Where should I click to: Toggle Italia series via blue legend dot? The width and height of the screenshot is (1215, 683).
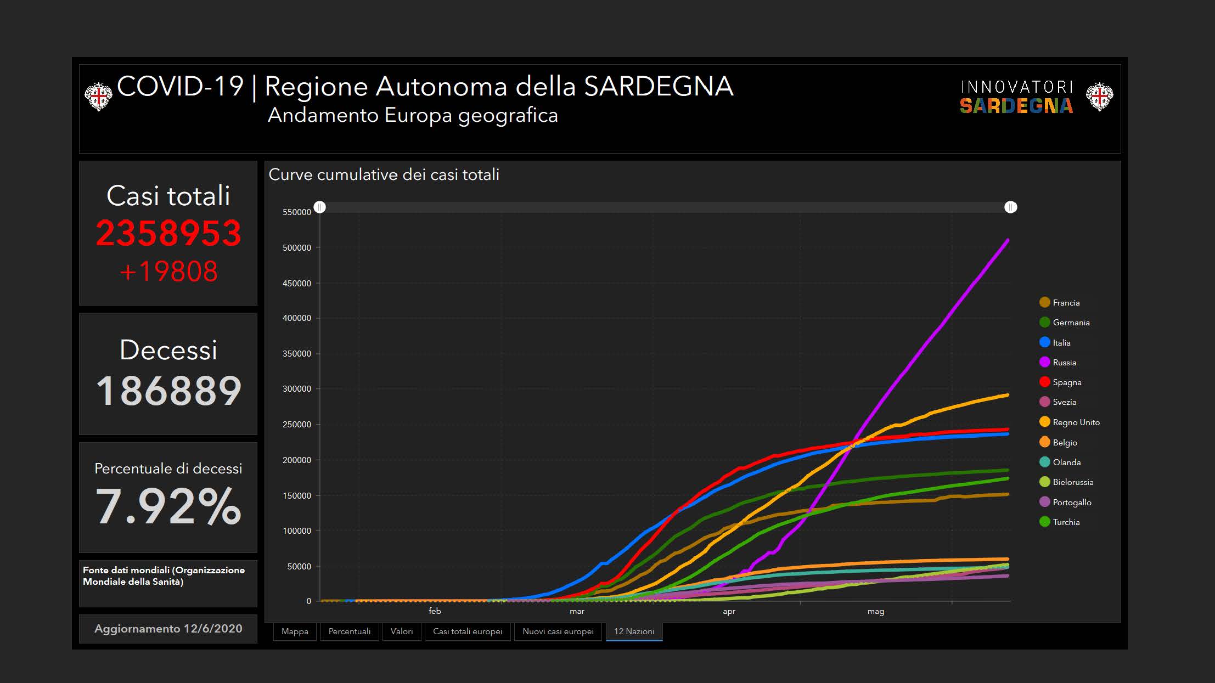pos(1044,342)
